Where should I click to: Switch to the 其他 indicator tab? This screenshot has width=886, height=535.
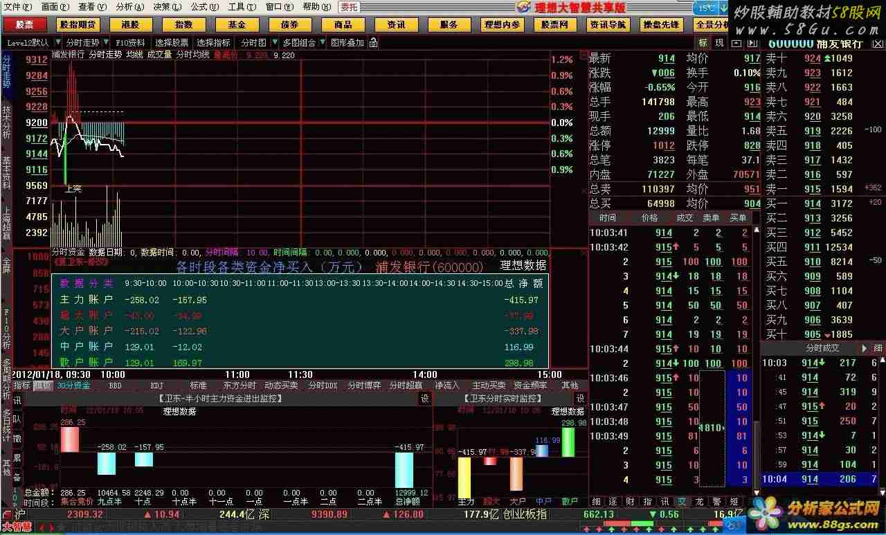(570, 386)
